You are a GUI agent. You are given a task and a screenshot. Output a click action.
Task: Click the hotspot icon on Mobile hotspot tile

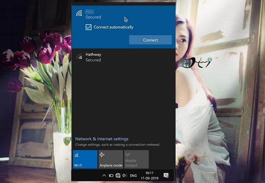click(x=128, y=155)
